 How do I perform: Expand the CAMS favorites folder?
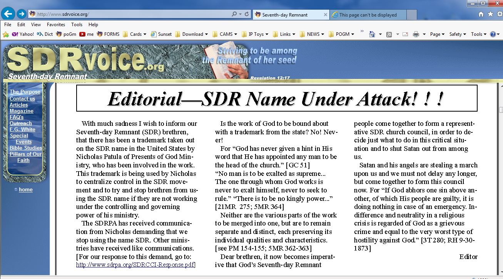(225, 34)
